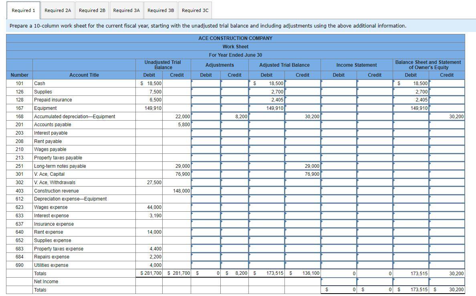This screenshot has width=476, height=296.
Task: Select the Rent payable Adjustments Credit cell
Action: click(234, 141)
